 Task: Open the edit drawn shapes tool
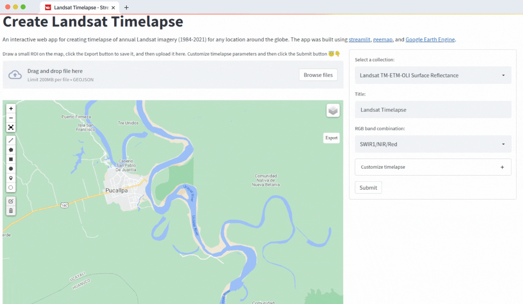[x=11, y=201]
